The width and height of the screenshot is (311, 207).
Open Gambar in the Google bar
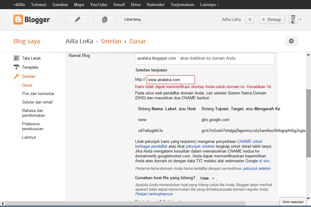[60, 5]
